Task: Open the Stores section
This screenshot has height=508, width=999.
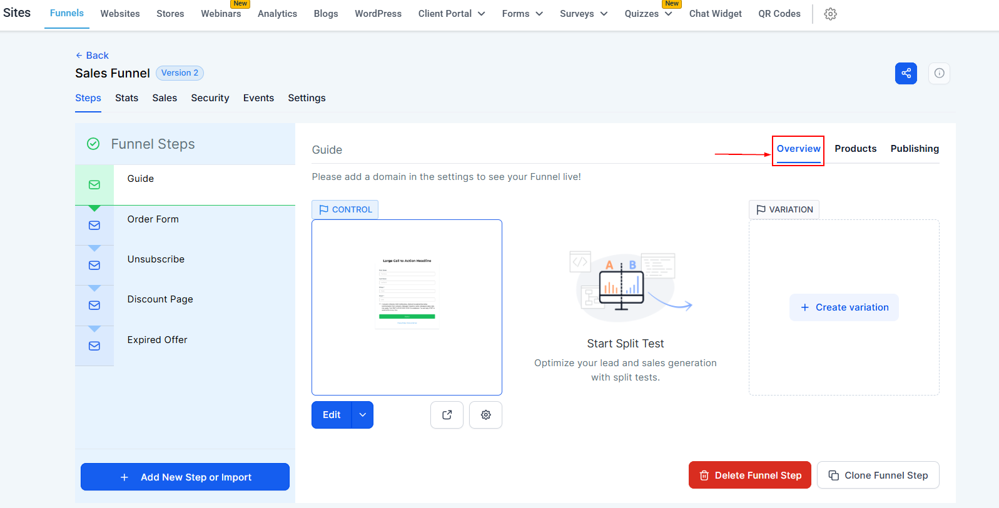Action: coord(170,14)
